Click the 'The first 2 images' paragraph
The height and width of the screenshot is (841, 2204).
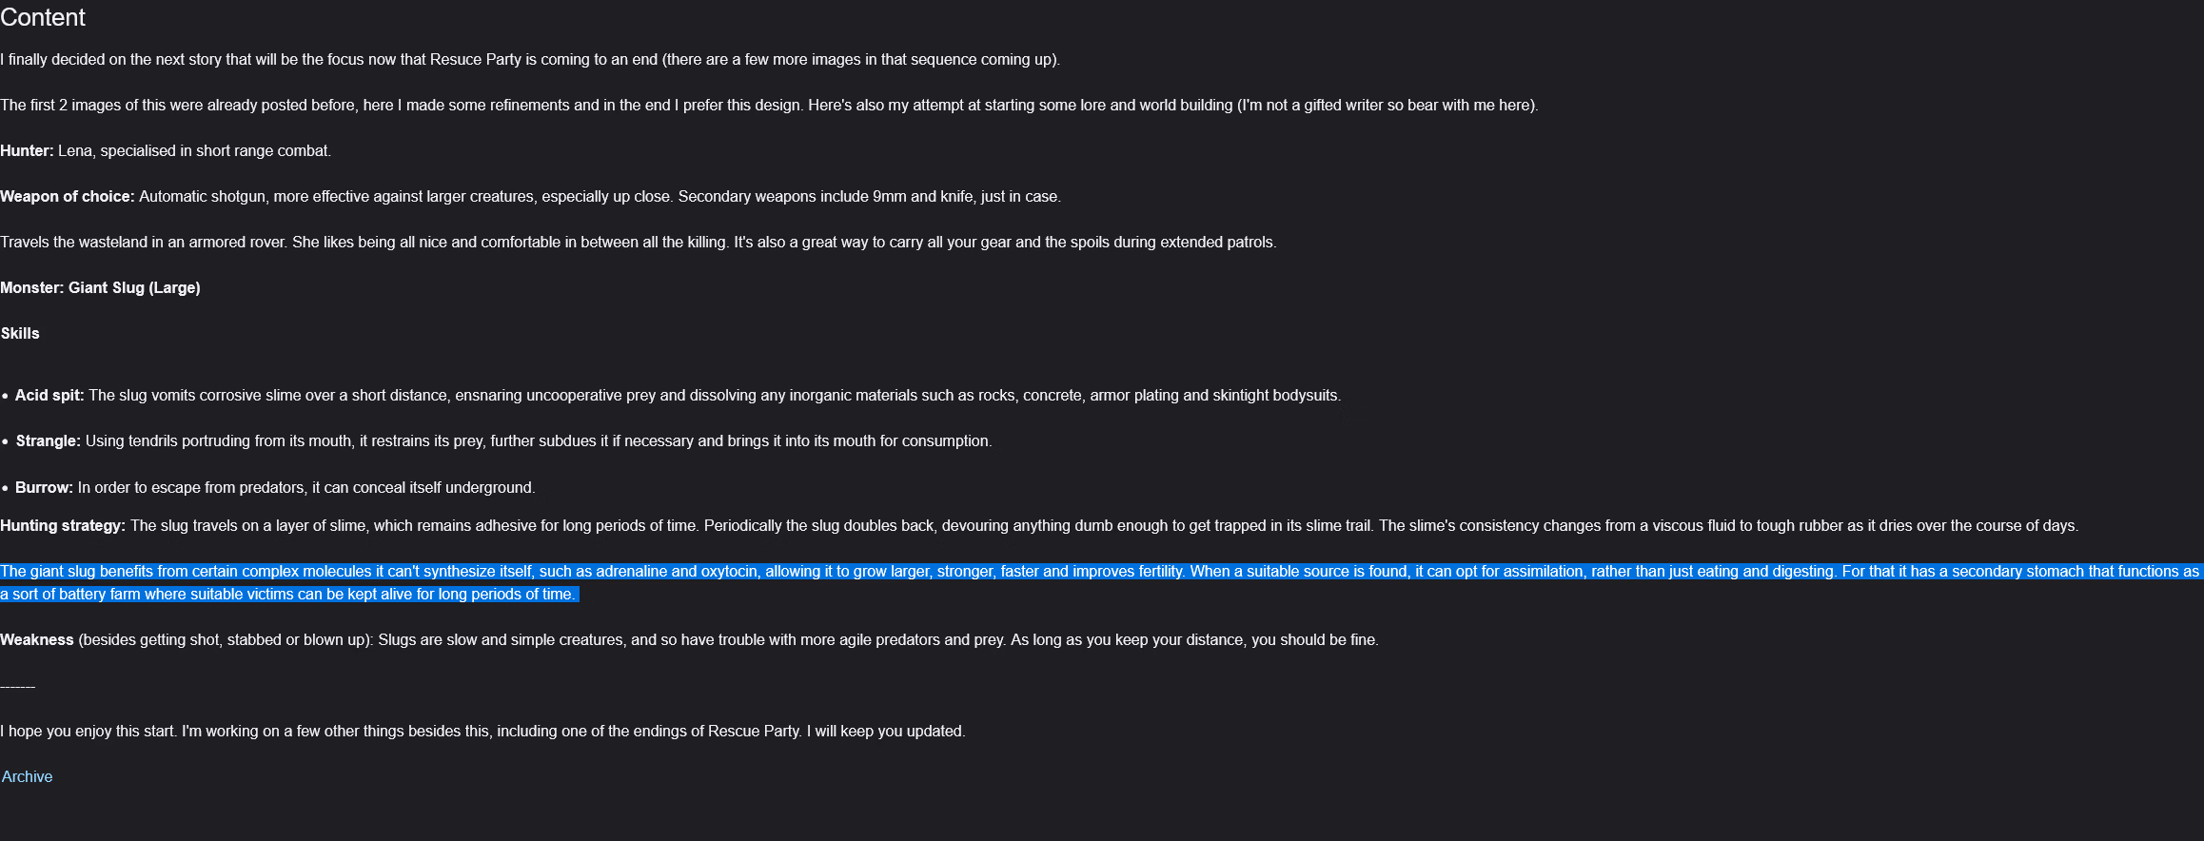(x=768, y=106)
